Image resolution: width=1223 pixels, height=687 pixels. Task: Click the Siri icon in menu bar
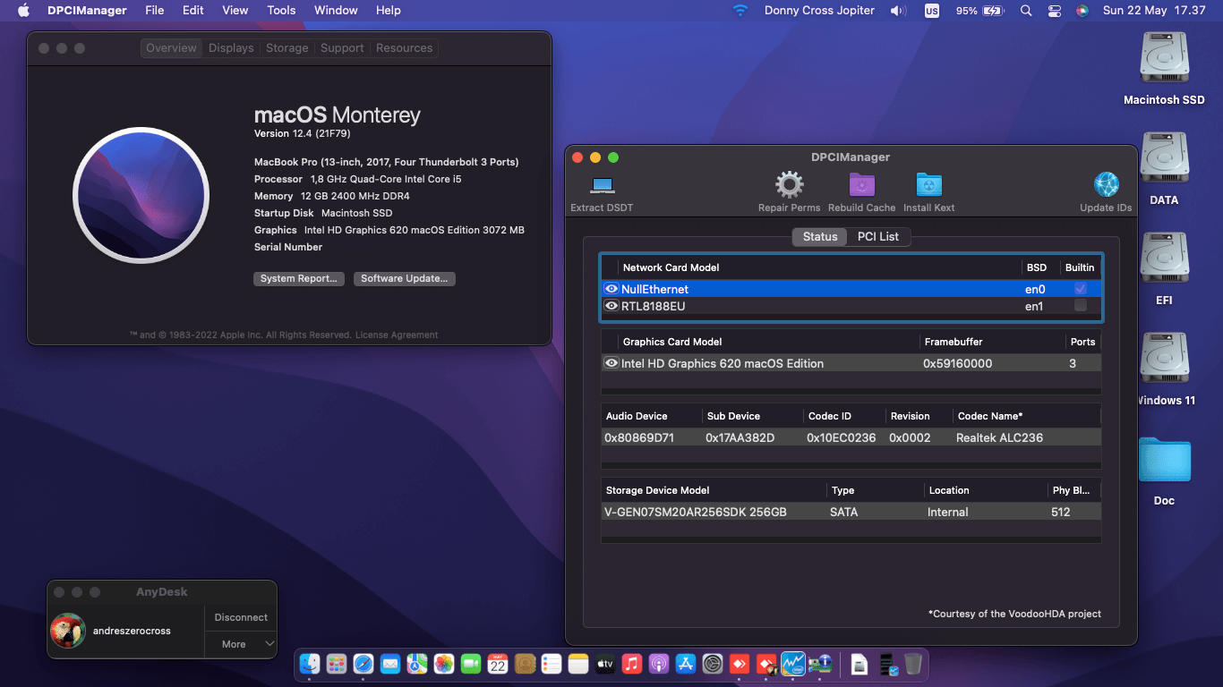coord(1082,11)
